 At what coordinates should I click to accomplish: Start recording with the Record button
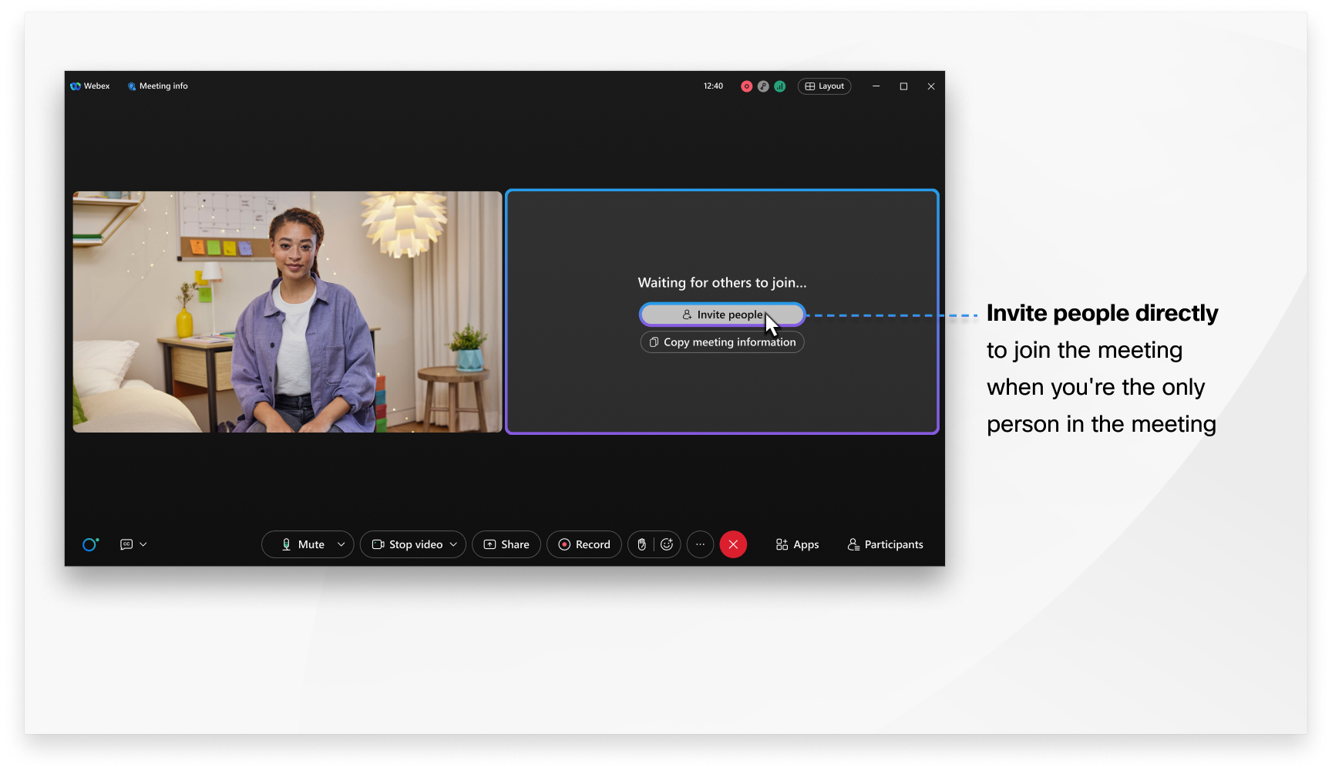pyautogui.click(x=584, y=544)
